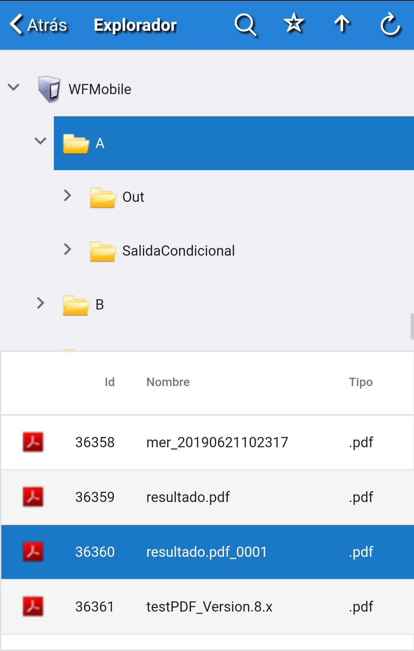The height and width of the screenshot is (651, 414).
Task: Refresh the explorer with reload icon
Action: 390,24
